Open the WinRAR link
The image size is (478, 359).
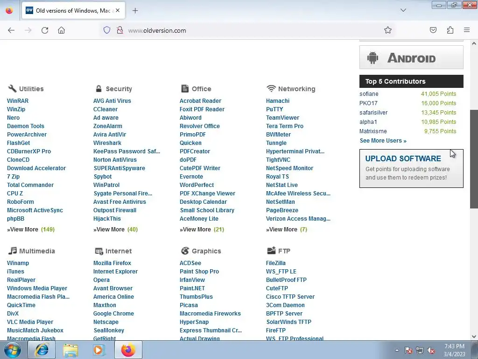(x=18, y=101)
